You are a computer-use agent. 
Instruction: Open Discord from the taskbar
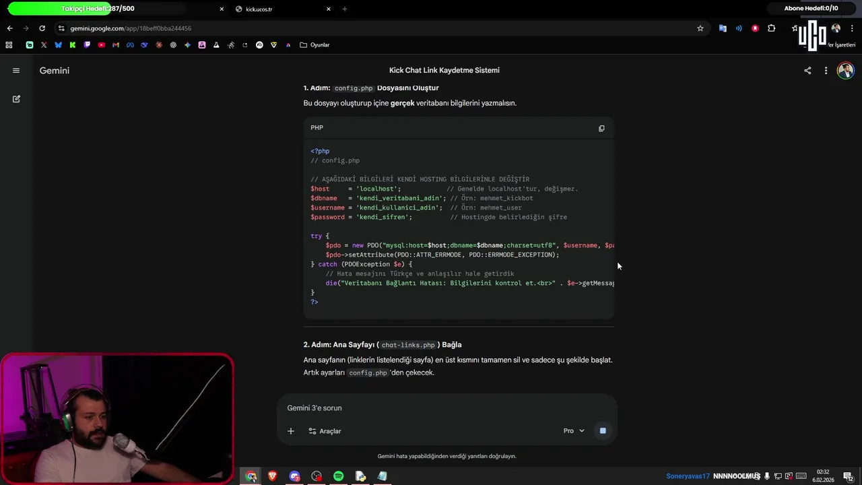click(295, 476)
